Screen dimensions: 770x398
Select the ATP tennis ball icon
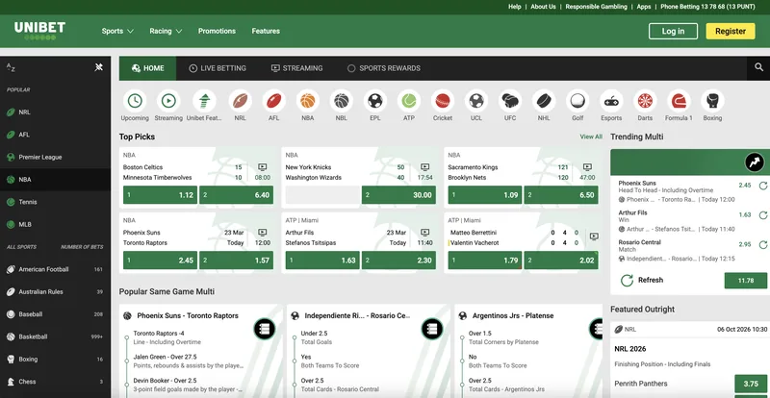tap(409, 101)
